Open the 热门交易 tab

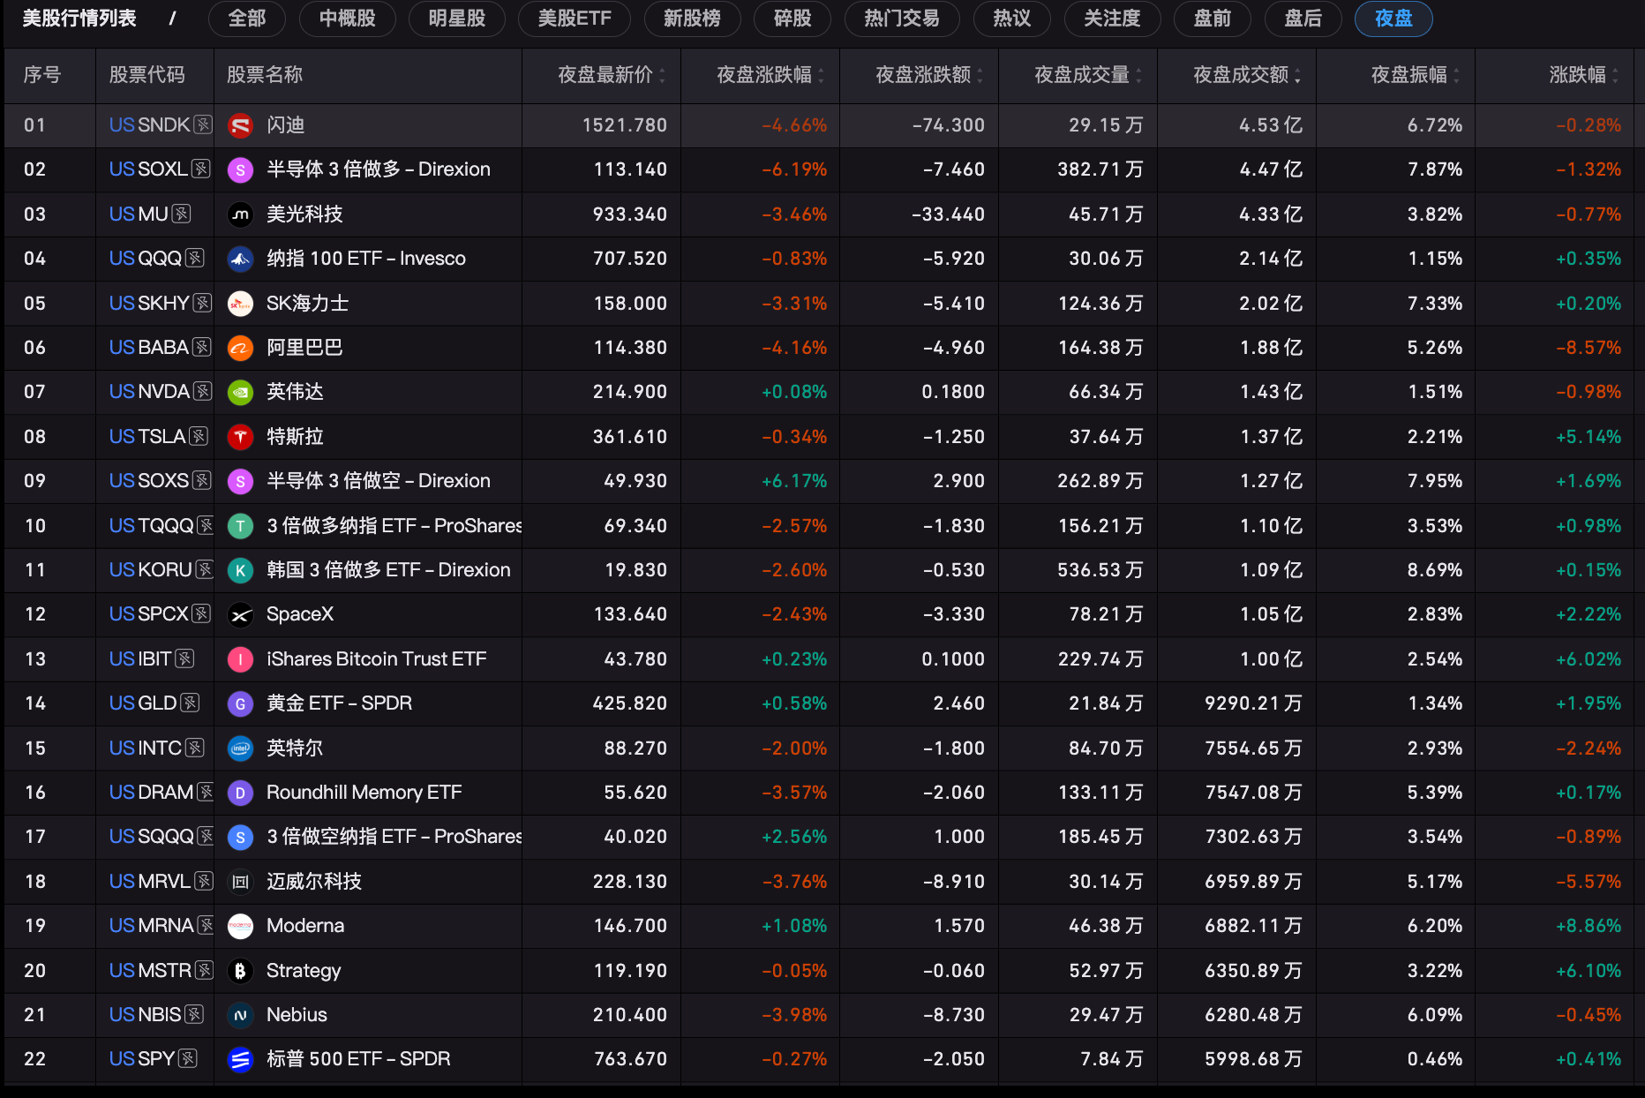[902, 19]
